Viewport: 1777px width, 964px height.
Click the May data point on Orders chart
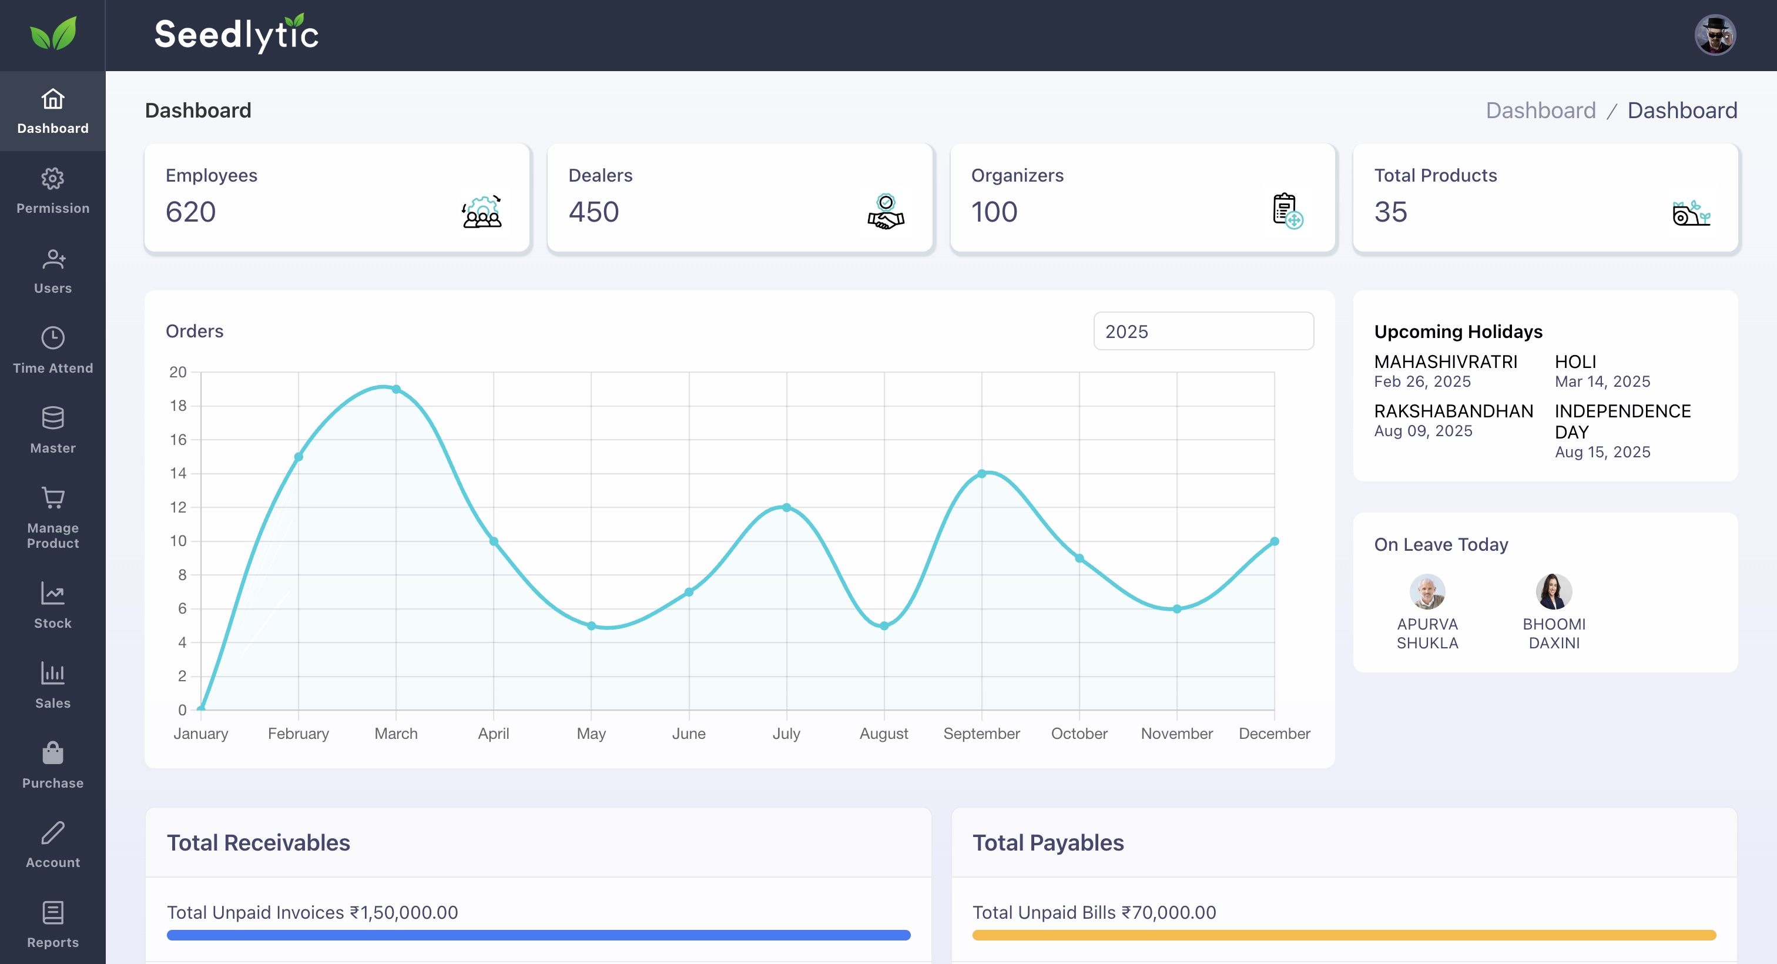(x=591, y=626)
